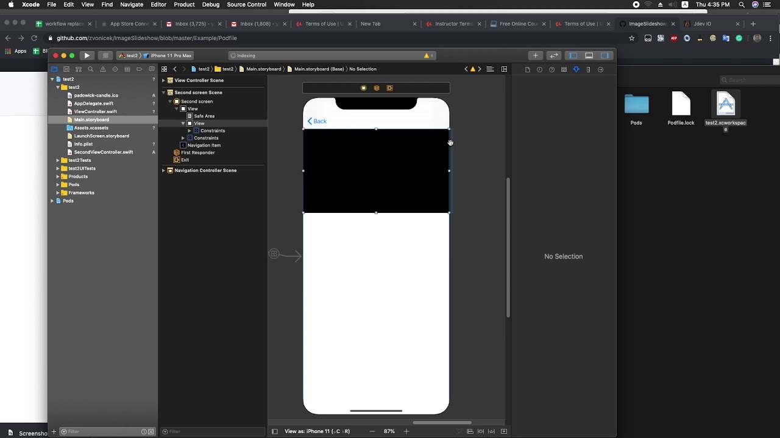This screenshot has height=438, width=780.
Task: Add editor on the right
Action: point(504,69)
